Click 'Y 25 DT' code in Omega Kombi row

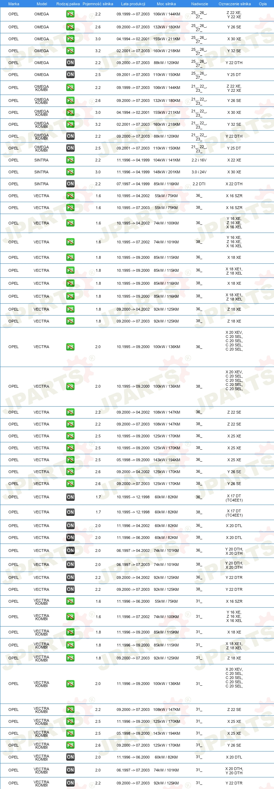point(234,148)
